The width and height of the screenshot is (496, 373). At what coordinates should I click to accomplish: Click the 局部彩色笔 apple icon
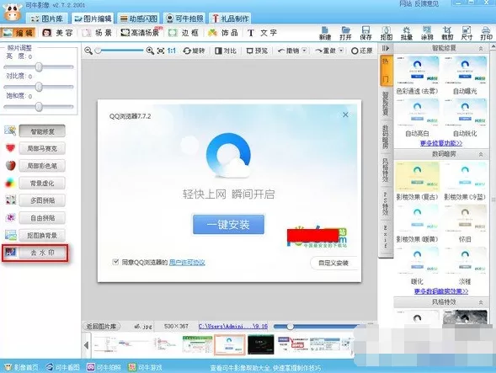[x=10, y=165]
